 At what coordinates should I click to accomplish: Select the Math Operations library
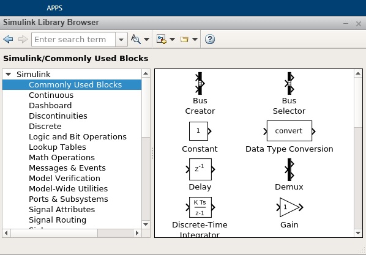click(62, 158)
